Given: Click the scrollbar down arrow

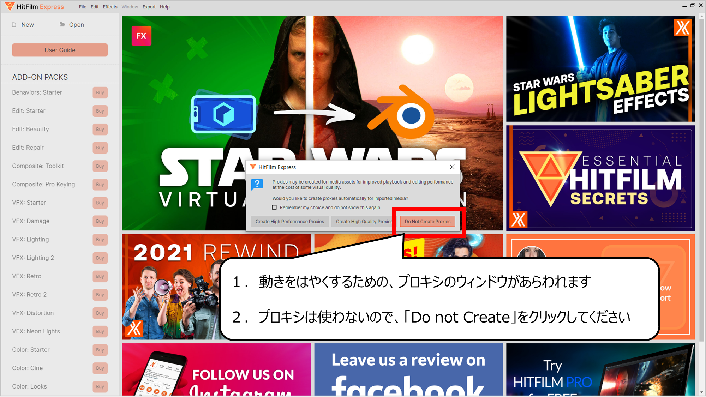Looking at the screenshot, I should 701,392.
